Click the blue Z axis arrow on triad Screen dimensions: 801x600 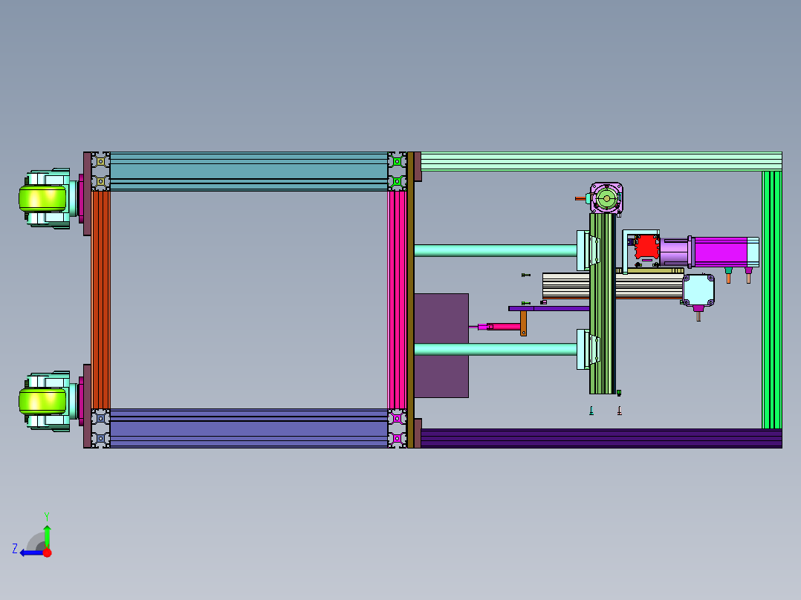[30, 552]
